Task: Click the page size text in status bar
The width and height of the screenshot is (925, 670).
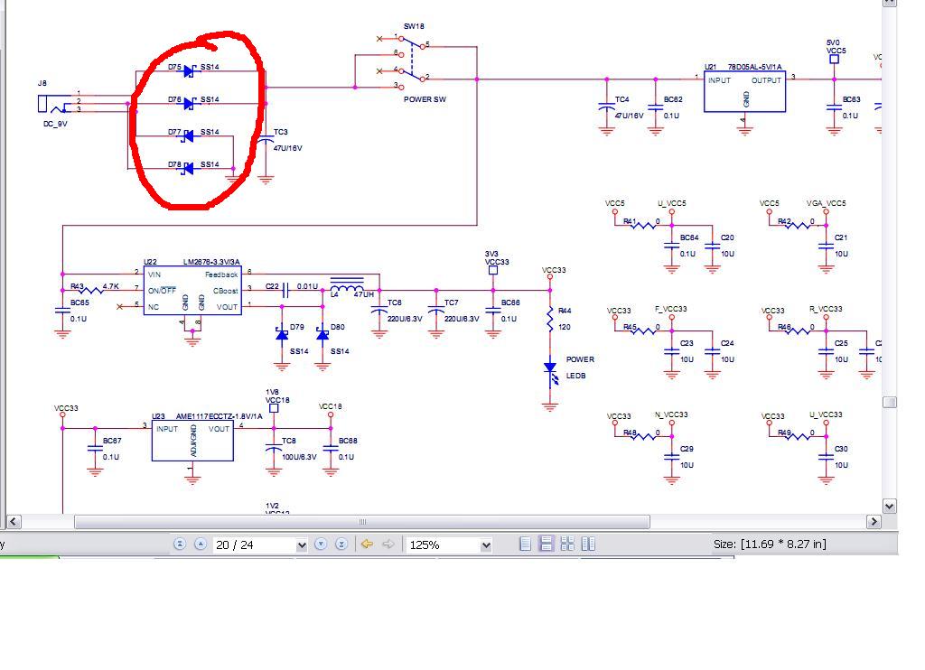Action: click(x=770, y=544)
